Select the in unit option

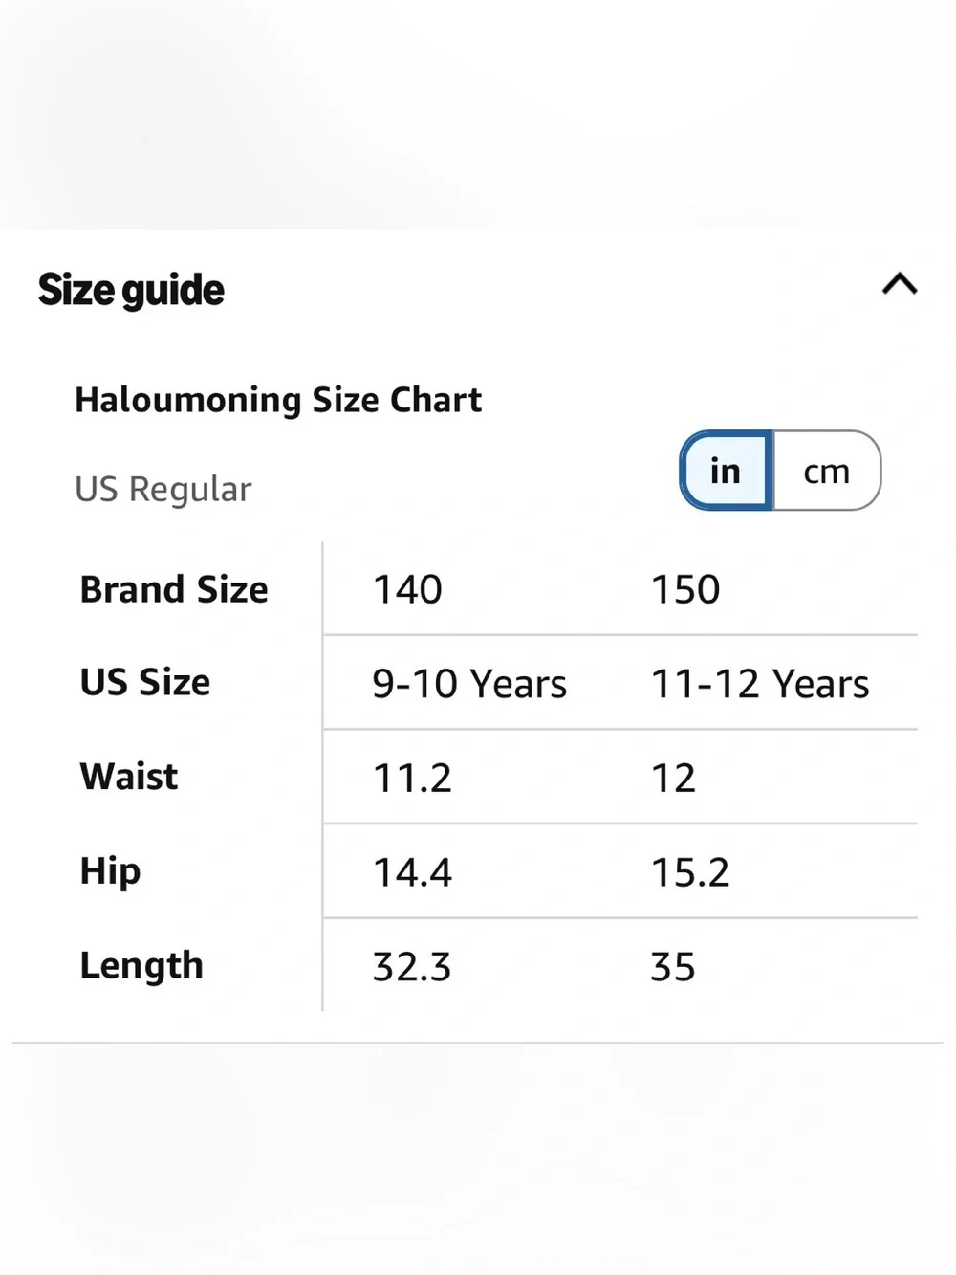pos(726,471)
